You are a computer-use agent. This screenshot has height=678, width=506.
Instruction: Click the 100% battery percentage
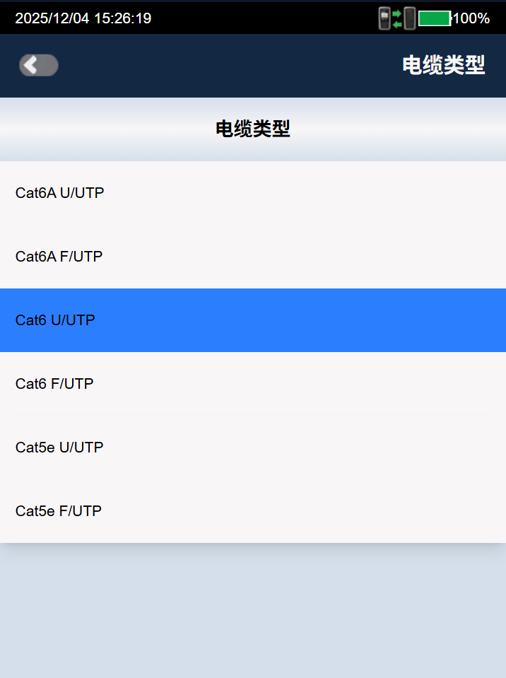pos(471,18)
